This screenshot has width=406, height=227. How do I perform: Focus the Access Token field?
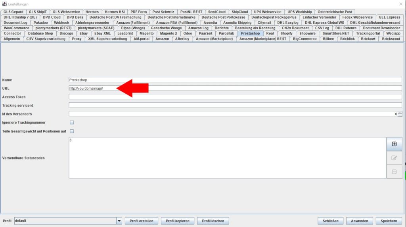(x=235, y=97)
